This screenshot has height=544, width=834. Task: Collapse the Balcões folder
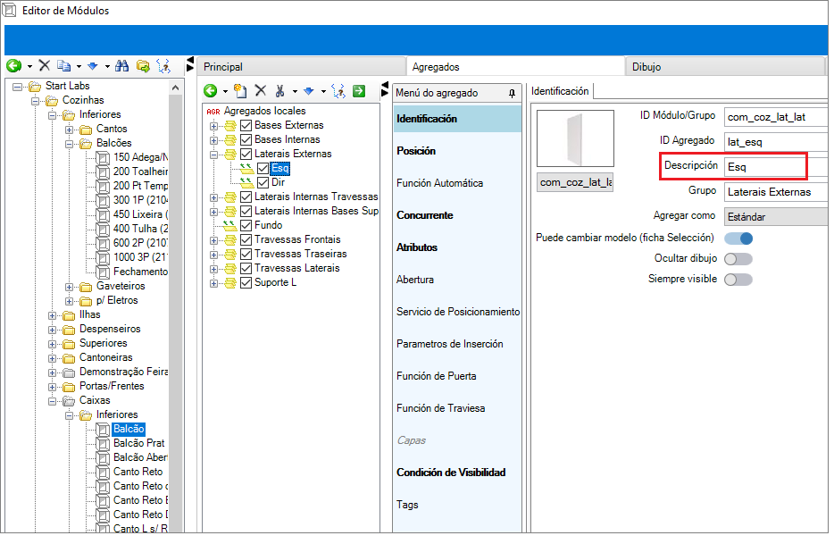point(69,144)
